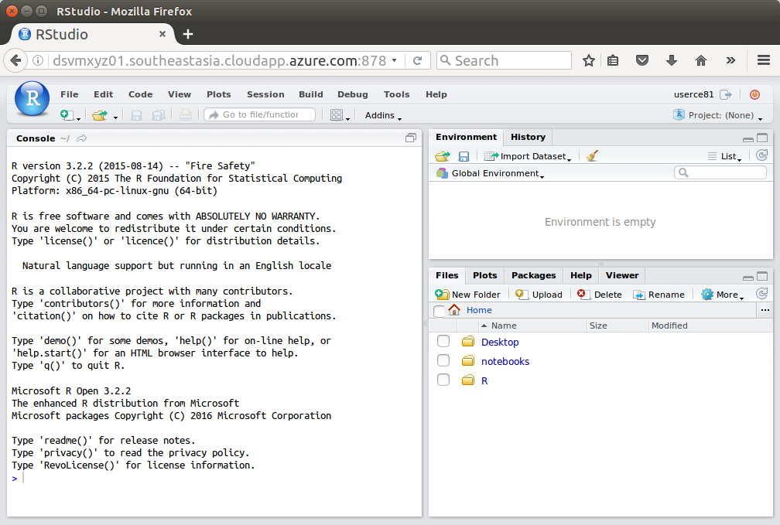Click the quit session power icon
This screenshot has width=780, height=525.
[x=754, y=94]
